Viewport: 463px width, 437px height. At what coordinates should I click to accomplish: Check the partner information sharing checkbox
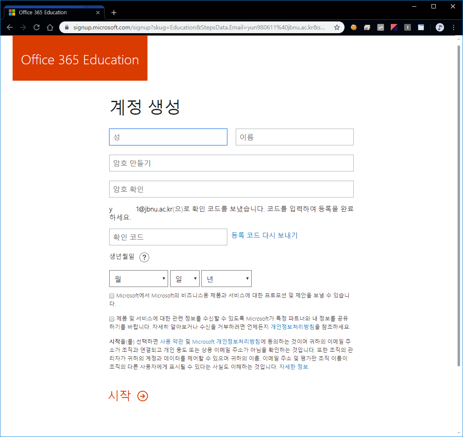[x=112, y=319]
